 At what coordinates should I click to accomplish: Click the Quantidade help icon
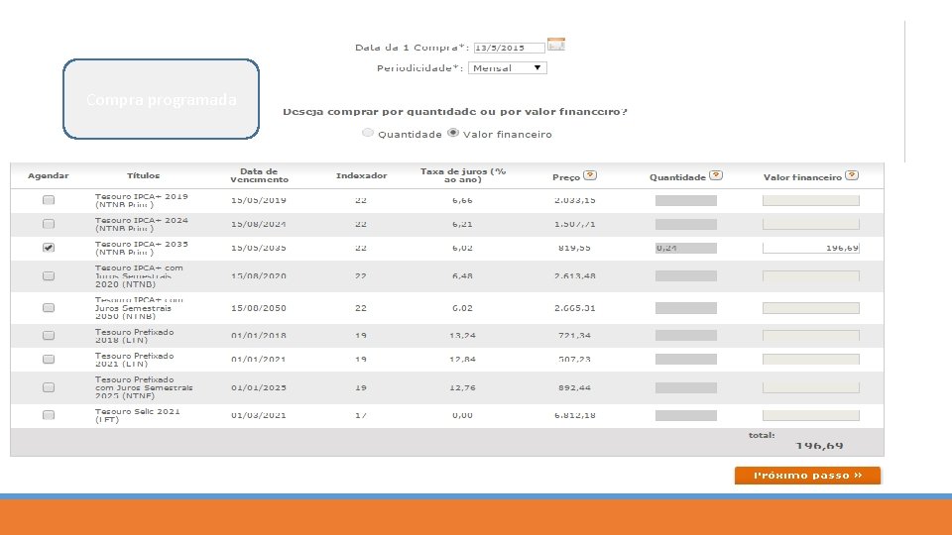[716, 175]
